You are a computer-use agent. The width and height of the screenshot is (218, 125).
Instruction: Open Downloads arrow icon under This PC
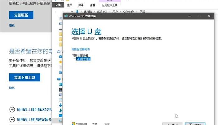(x=60, y=105)
